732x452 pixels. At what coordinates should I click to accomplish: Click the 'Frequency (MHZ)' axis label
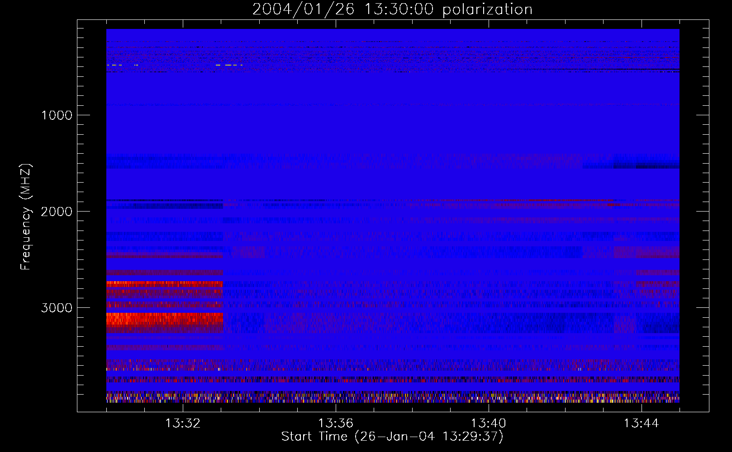click(x=26, y=217)
